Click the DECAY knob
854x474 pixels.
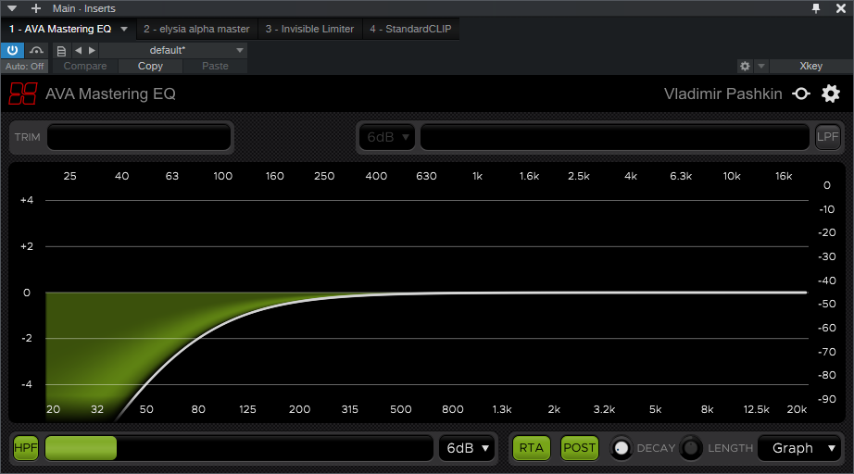coord(621,448)
